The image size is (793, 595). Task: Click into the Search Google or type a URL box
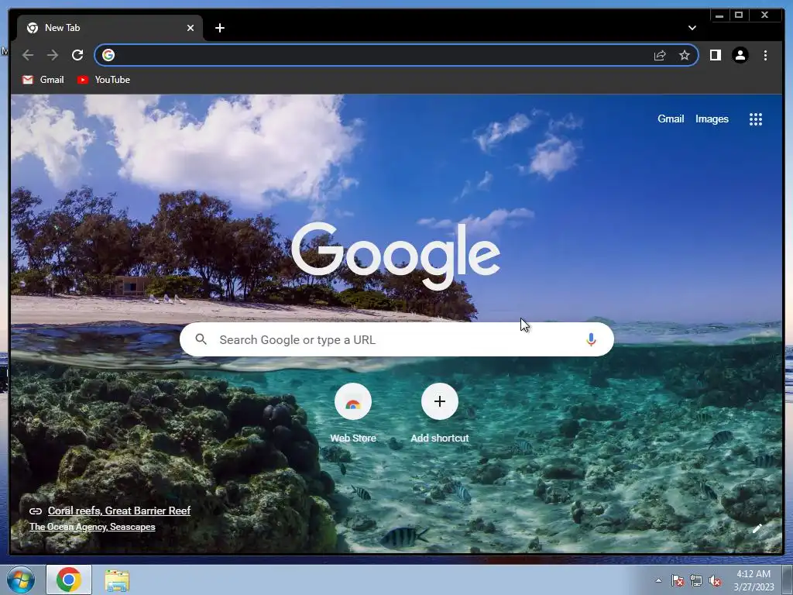coord(396,339)
